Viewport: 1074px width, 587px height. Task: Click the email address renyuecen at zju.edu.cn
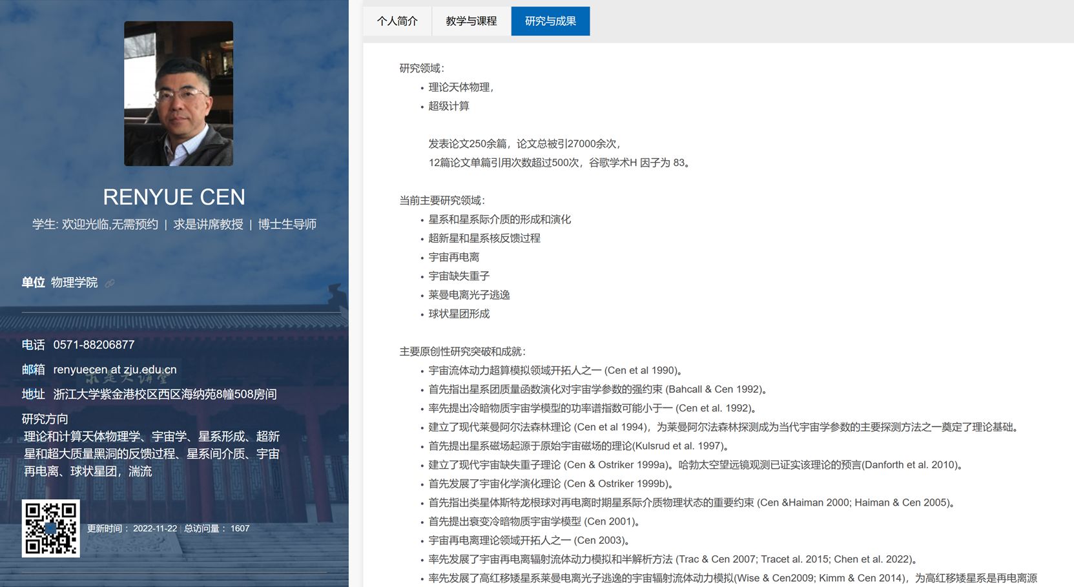pyautogui.click(x=114, y=369)
